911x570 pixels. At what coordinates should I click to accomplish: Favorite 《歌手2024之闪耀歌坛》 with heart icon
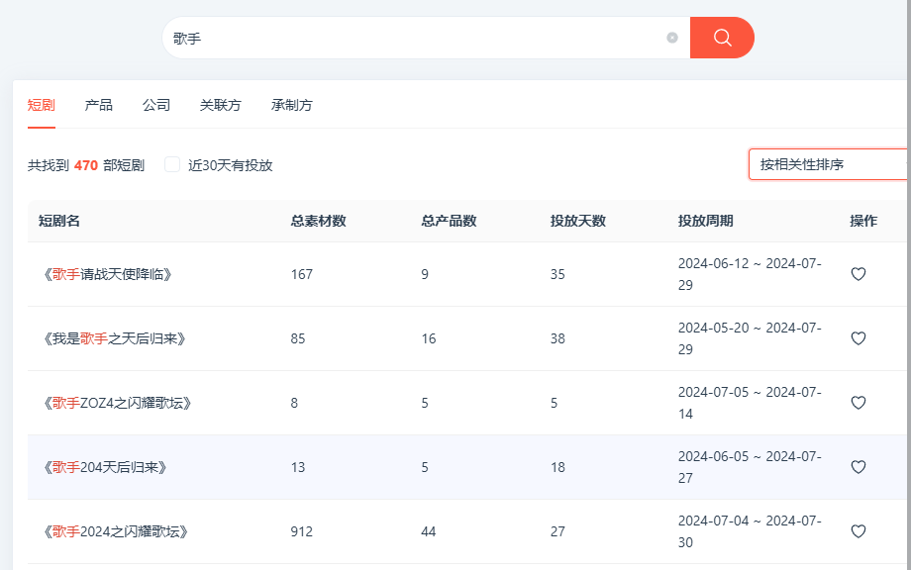click(x=859, y=531)
